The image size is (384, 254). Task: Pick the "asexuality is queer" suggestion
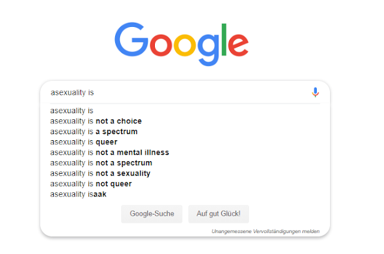83,142
